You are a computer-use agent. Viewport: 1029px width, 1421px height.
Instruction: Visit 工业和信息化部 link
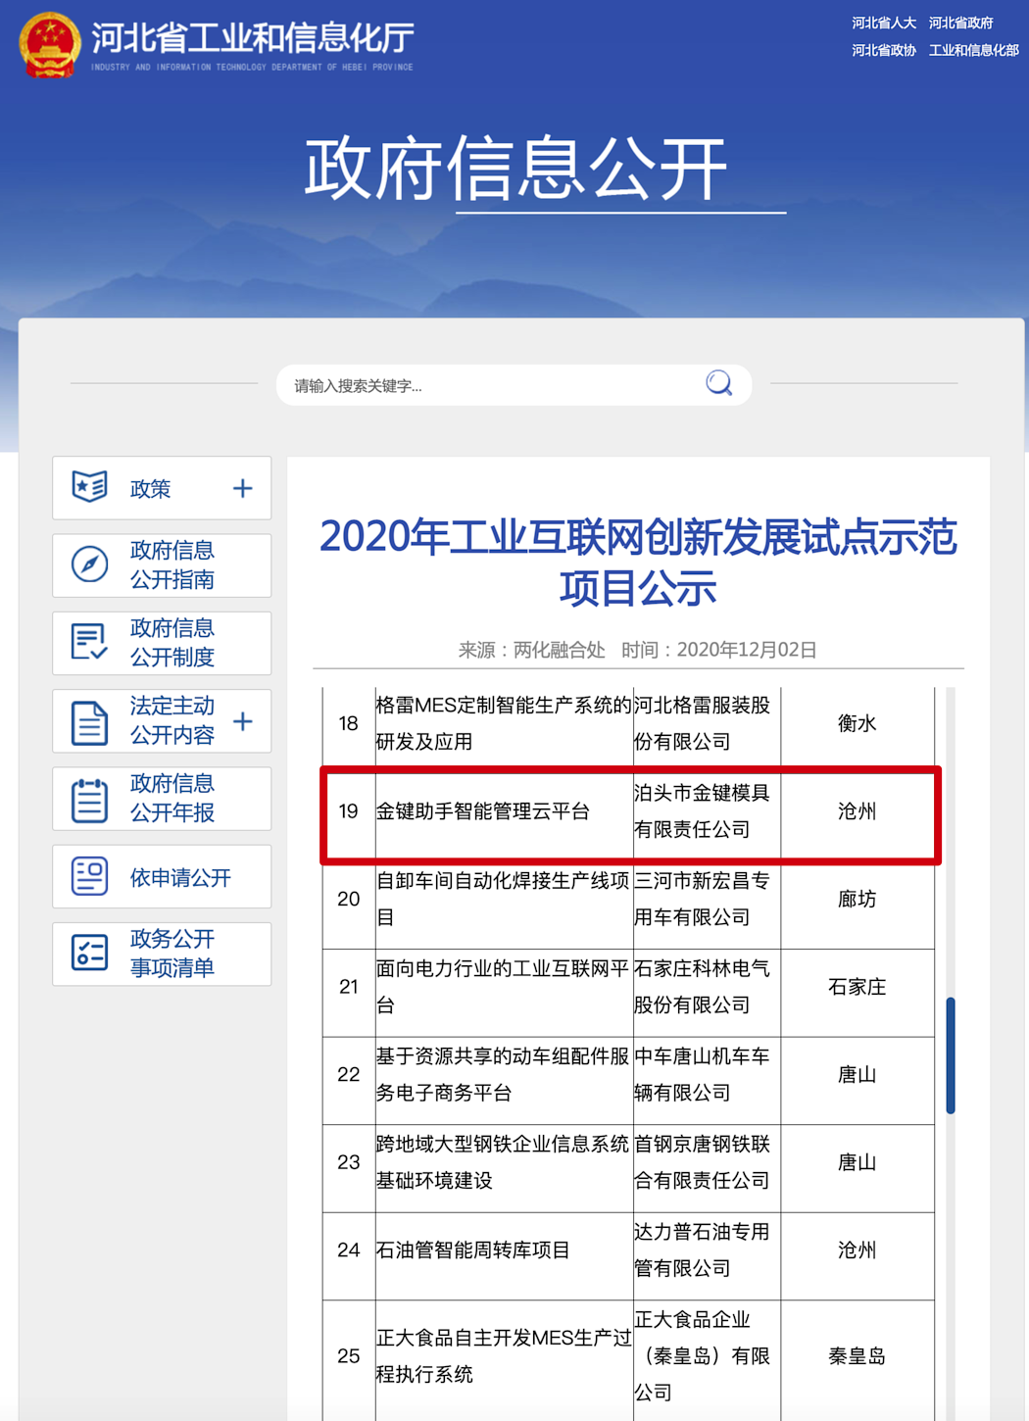(x=974, y=50)
